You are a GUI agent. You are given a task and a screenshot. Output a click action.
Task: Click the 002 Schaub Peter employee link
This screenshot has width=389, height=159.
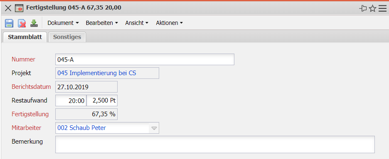tap(81, 128)
